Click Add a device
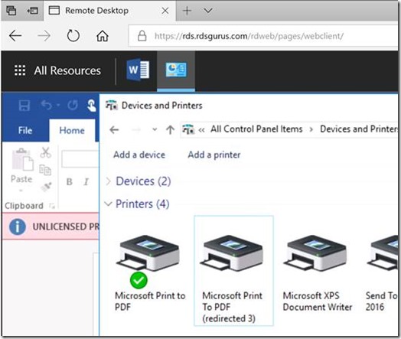 [x=139, y=155]
